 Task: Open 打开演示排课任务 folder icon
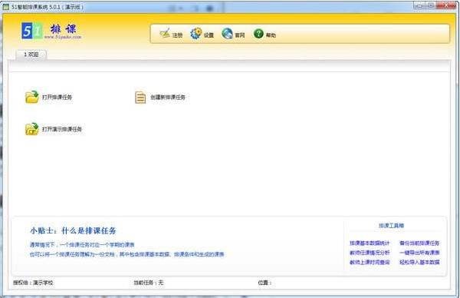pyautogui.click(x=32, y=129)
